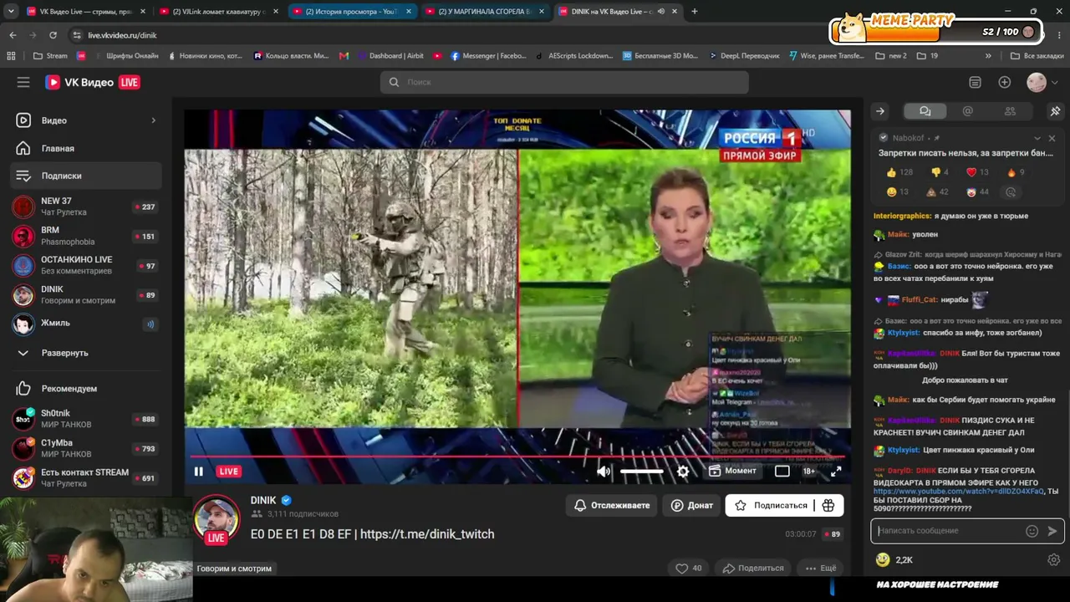Image resolution: width=1070 pixels, height=602 pixels.
Task: Jump to LIVE in the player
Action: [x=228, y=472]
